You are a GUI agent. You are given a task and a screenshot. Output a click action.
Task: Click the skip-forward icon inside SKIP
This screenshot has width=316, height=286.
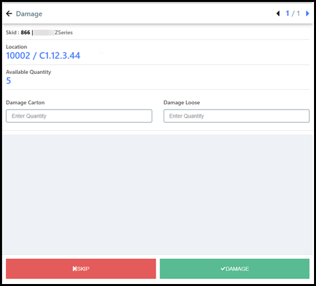[75, 269]
